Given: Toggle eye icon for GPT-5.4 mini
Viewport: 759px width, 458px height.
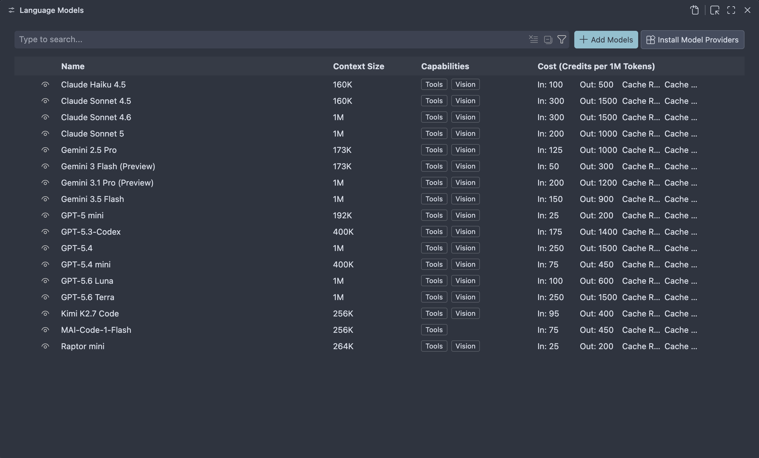Looking at the screenshot, I should [45, 265].
